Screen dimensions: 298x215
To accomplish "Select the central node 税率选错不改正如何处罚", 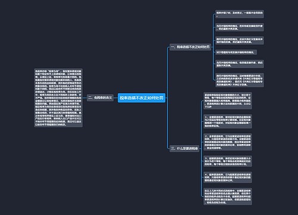I will (141, 98).
